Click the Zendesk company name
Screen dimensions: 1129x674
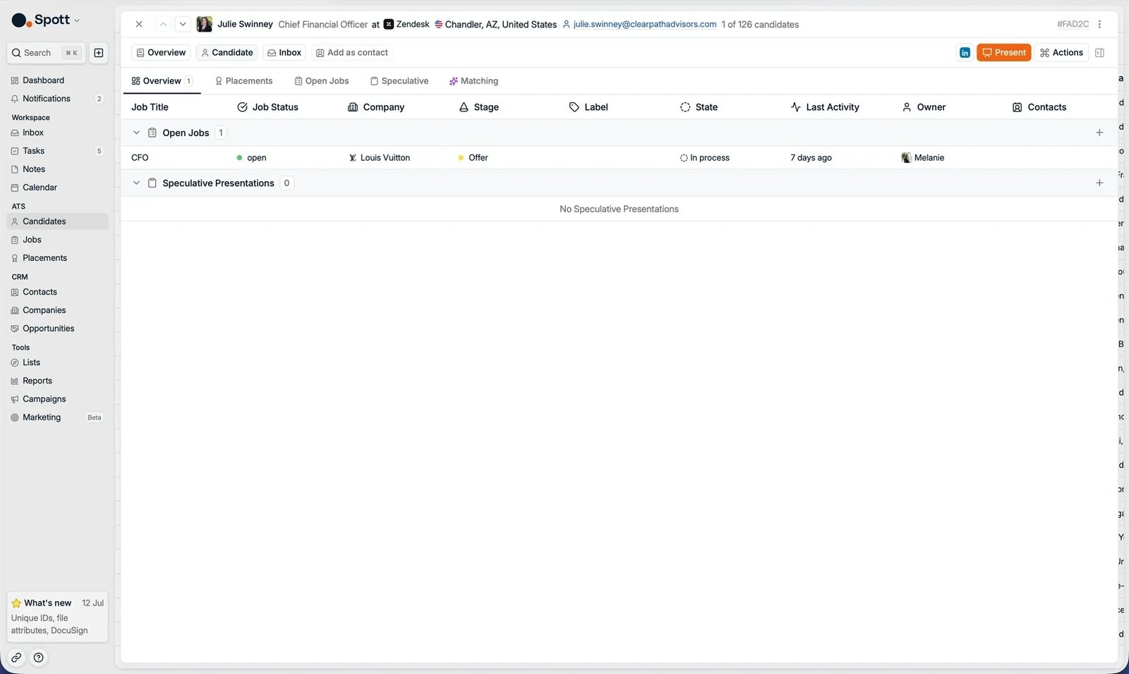pos(413,24)
